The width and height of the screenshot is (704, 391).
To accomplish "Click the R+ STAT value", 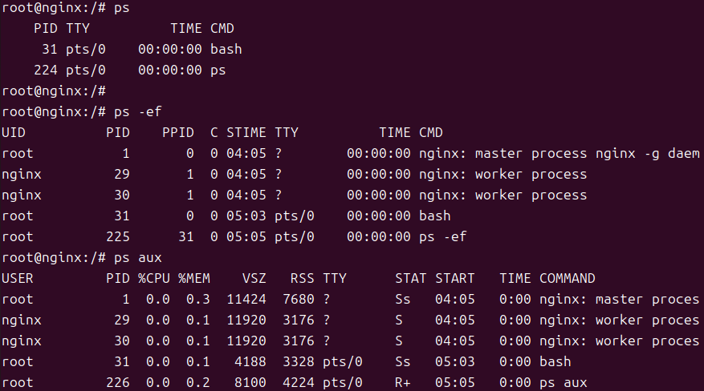I will [403, 382].
